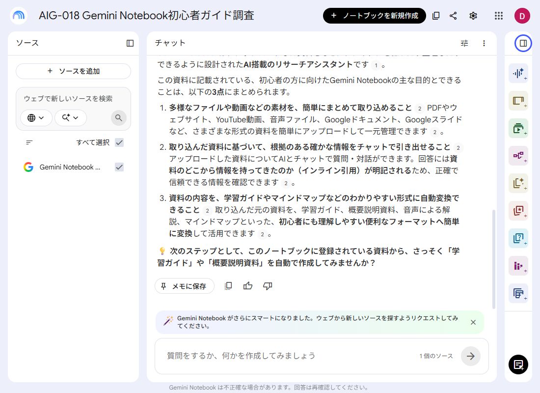Add a new source
The height and width of the screenshot is (393, 540).
[73, 71]
